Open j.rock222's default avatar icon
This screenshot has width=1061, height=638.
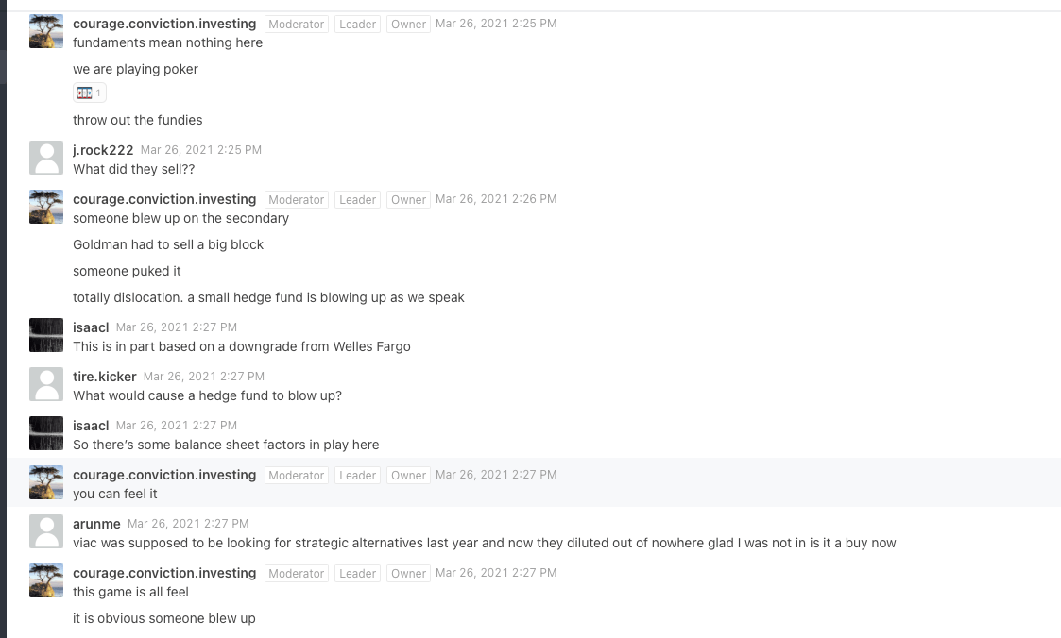46,158
